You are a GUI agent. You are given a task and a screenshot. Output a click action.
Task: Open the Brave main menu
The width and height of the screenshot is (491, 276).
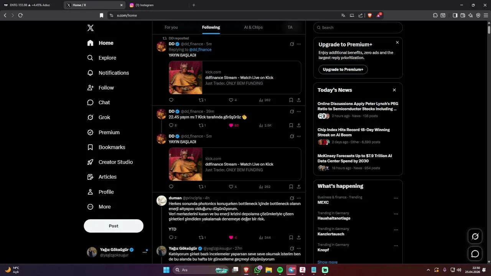coord(486,15)
